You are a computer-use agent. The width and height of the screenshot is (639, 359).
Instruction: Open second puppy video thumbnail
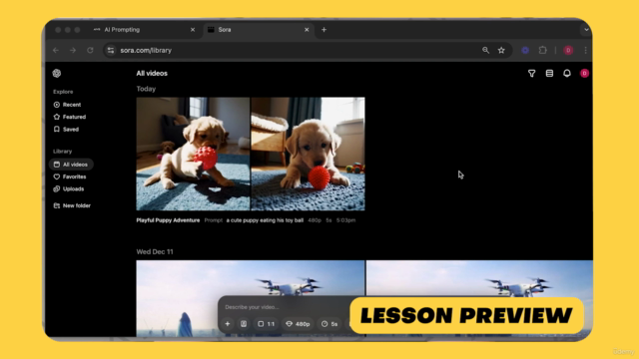(309, 154)
